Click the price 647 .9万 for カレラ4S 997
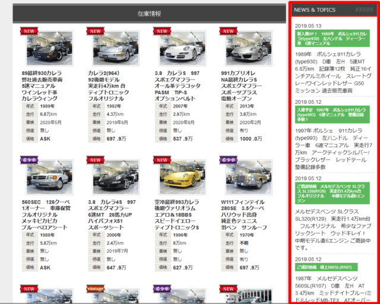The height and width of the screenshot is (304, 380). coord(116,267)
